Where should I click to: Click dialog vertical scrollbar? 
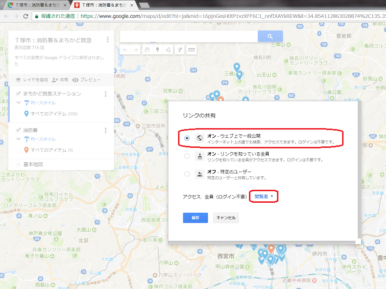[359, 170]
